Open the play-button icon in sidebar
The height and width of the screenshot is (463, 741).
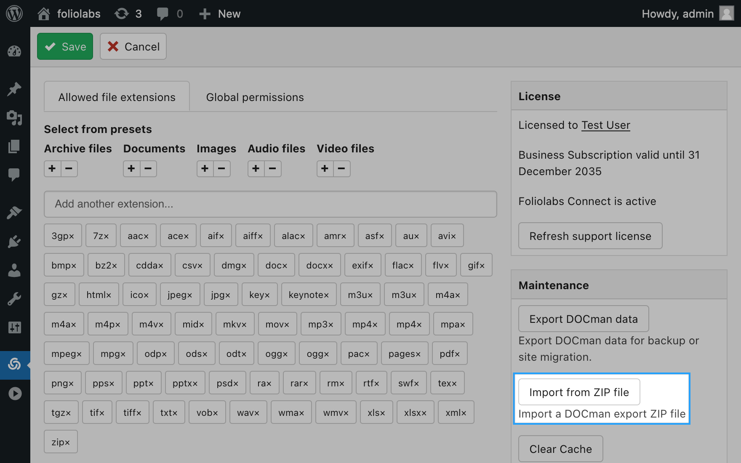pos(14,394)
